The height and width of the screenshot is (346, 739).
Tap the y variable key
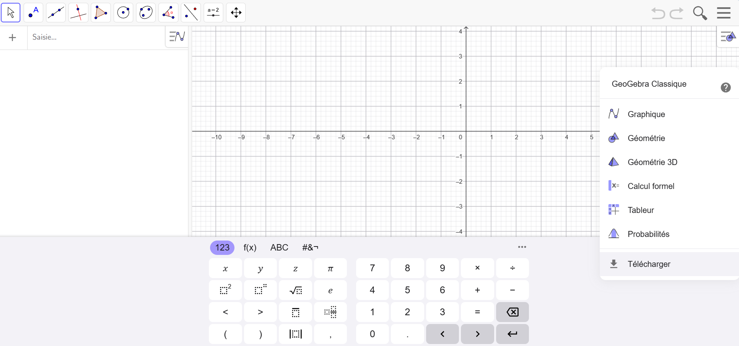(260, 268)
